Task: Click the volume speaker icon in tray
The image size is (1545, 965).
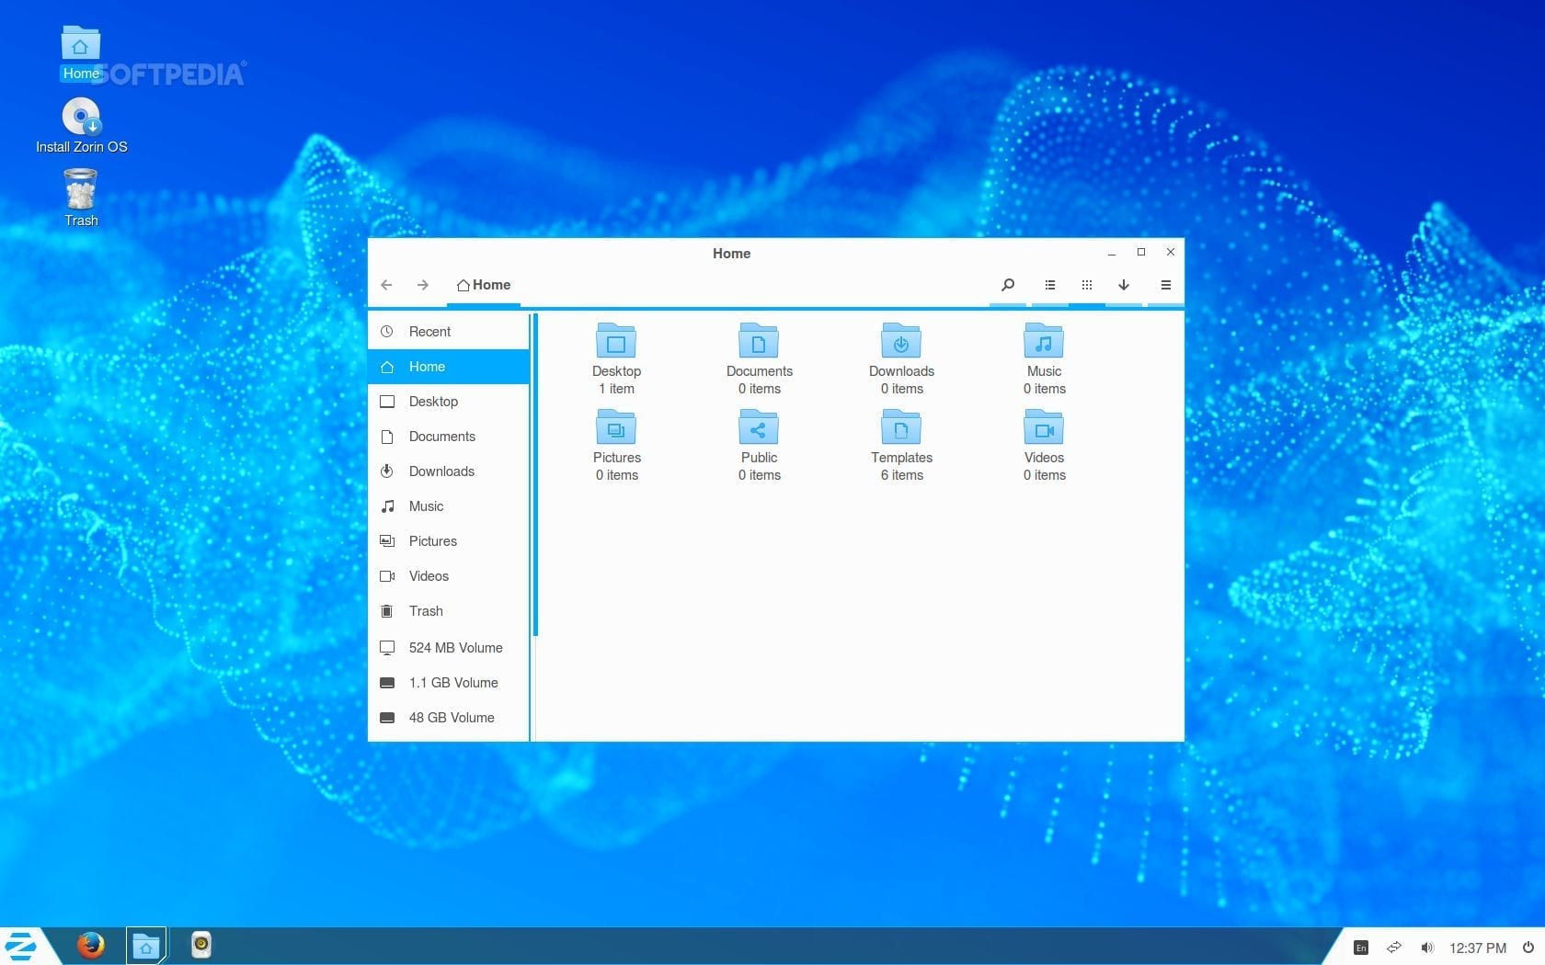Action: [x=1427, y=948]
